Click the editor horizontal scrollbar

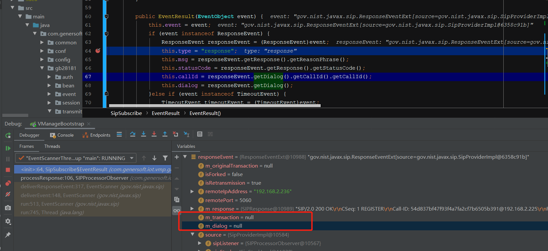point(215,106)
